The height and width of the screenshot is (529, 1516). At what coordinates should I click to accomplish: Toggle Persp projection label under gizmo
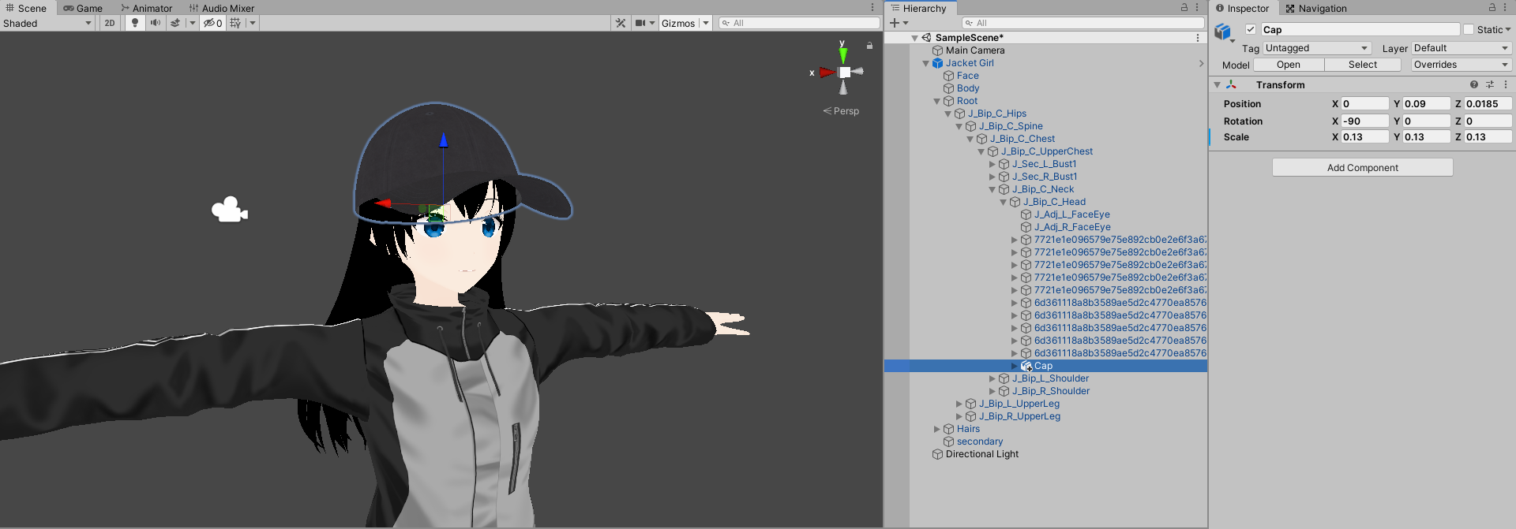click(841, 111)
